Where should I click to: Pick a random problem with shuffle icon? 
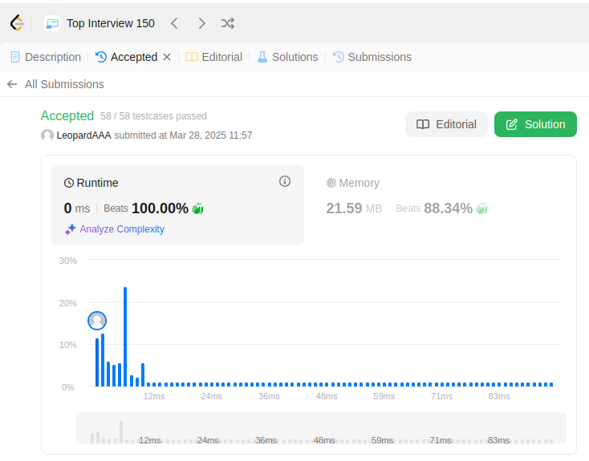tap(228, 23)
